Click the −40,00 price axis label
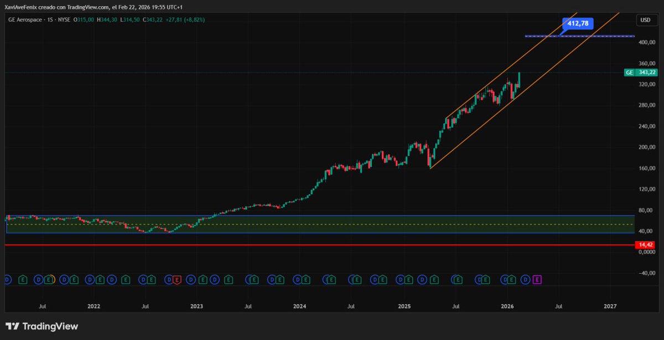This screenshot has width=664, height=340. pos(646,273)
